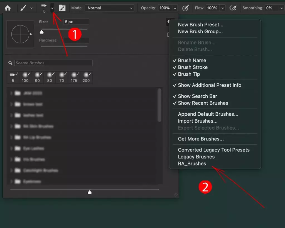
Task: Select the Brush tool icon
Action: click(23, 8)
